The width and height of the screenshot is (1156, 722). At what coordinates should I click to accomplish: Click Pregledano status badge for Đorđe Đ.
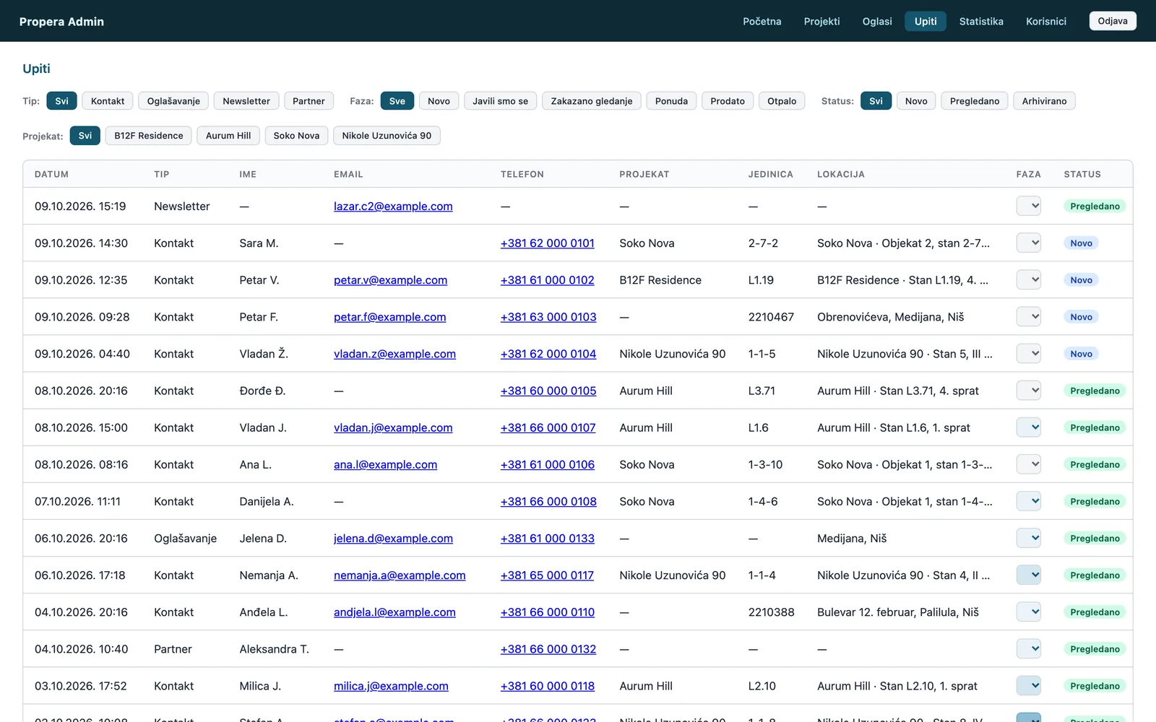point(1095,391)
